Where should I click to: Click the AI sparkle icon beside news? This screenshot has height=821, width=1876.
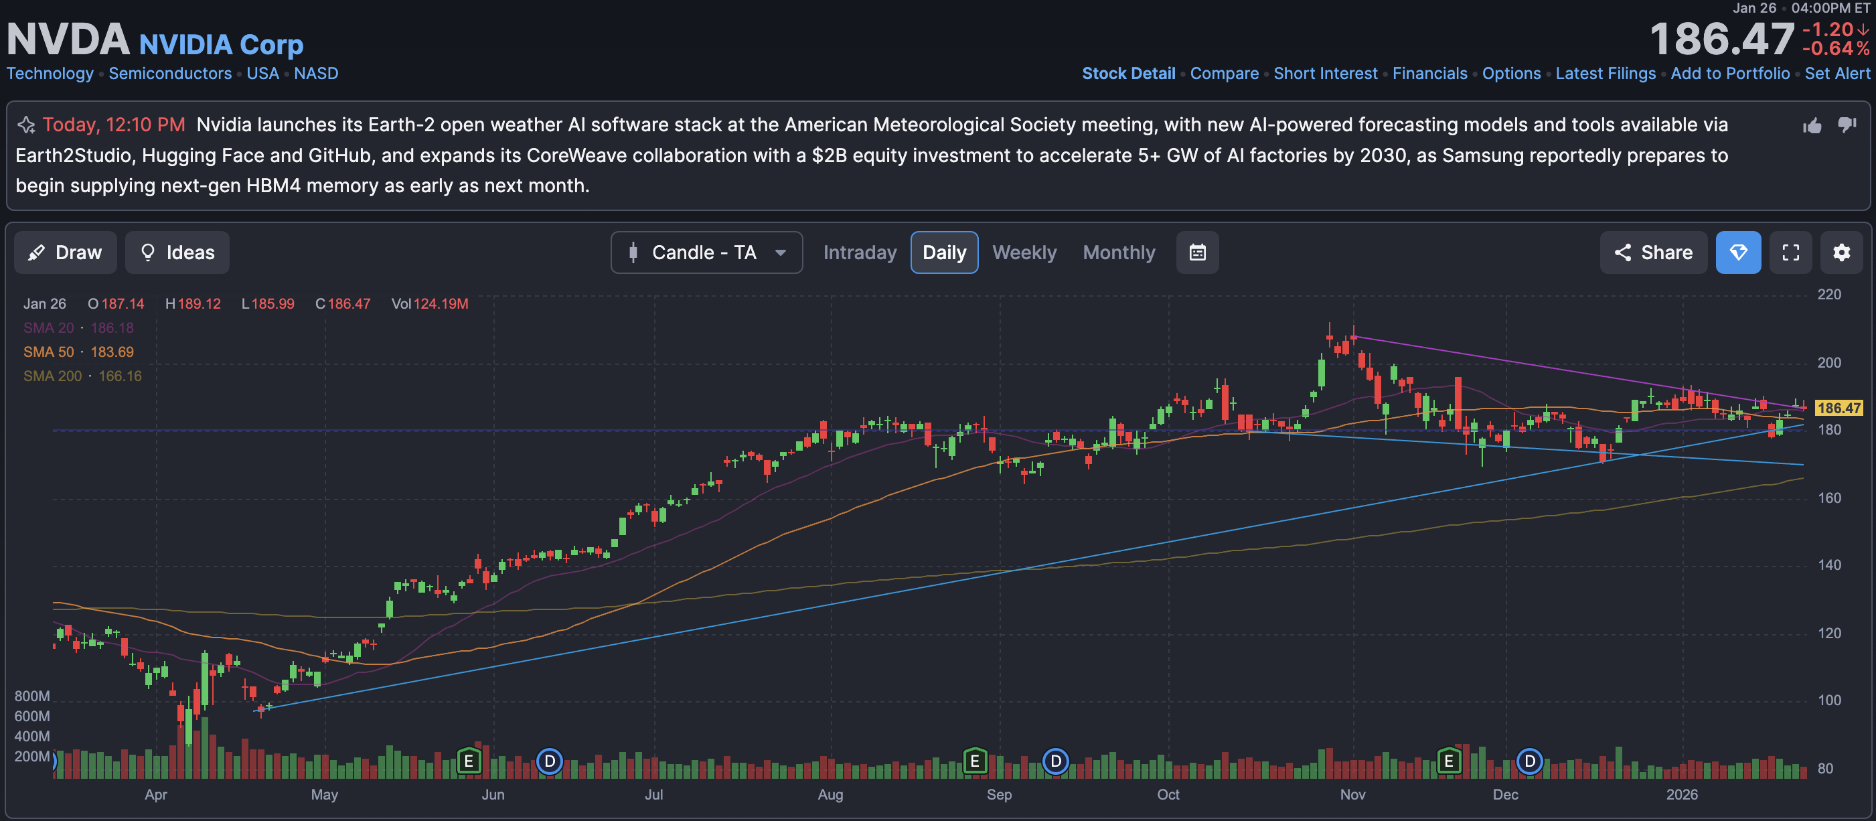coord(26,125)
